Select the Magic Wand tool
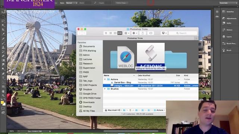Viewport: 239px width, 134px height. tap(3, 25)
